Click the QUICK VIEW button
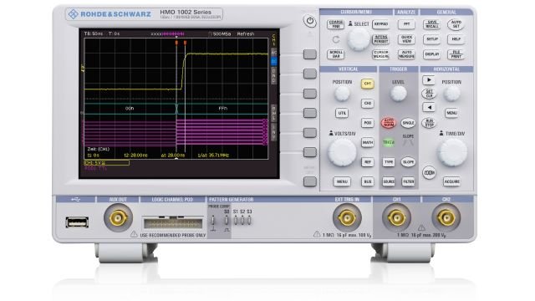Viewport: 535px width, 301px height. [x=406, y=39]
